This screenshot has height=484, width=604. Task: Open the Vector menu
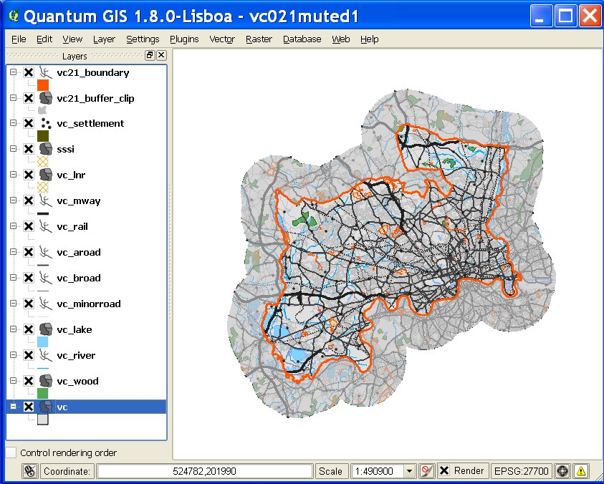pos(221,39)
